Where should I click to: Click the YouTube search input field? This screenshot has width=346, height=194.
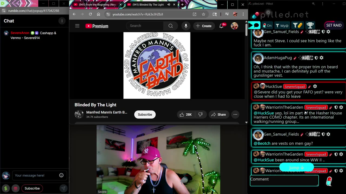click(145, 26)
